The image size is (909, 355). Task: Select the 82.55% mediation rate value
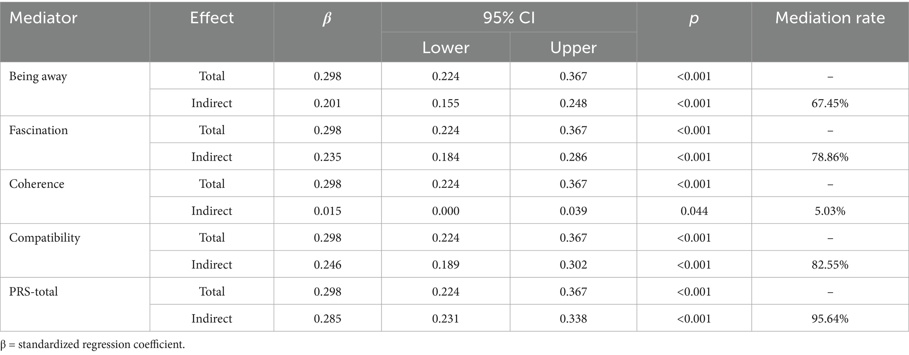pos(830,265)
